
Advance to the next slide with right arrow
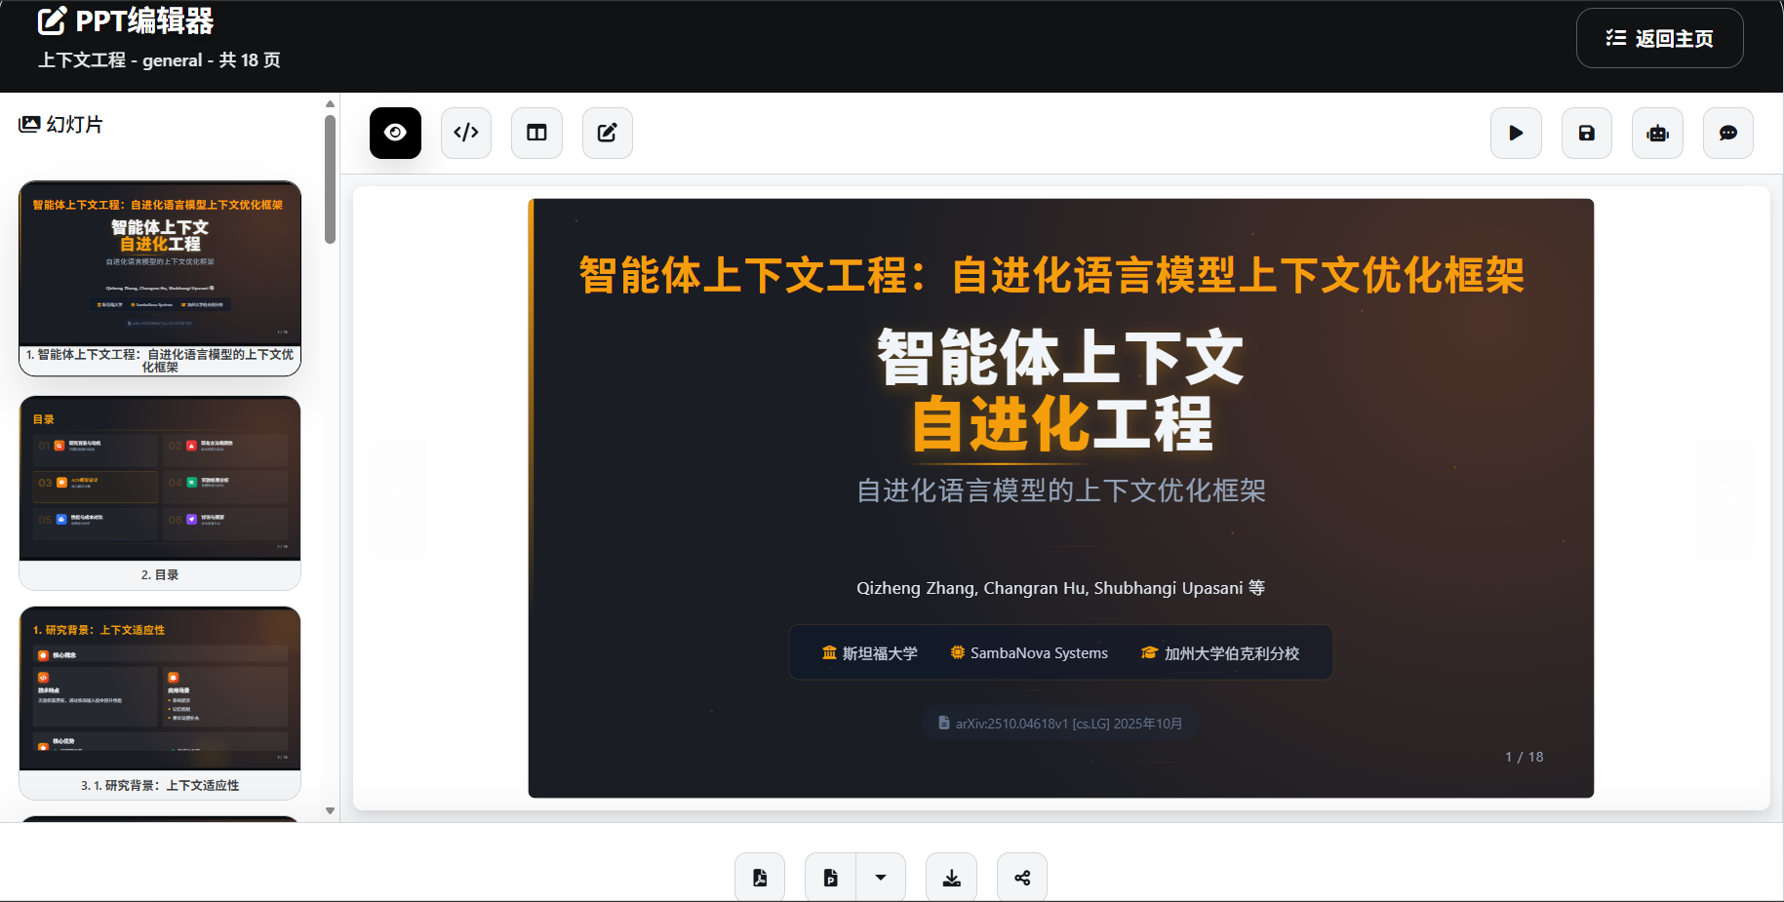click(1728, 499)
